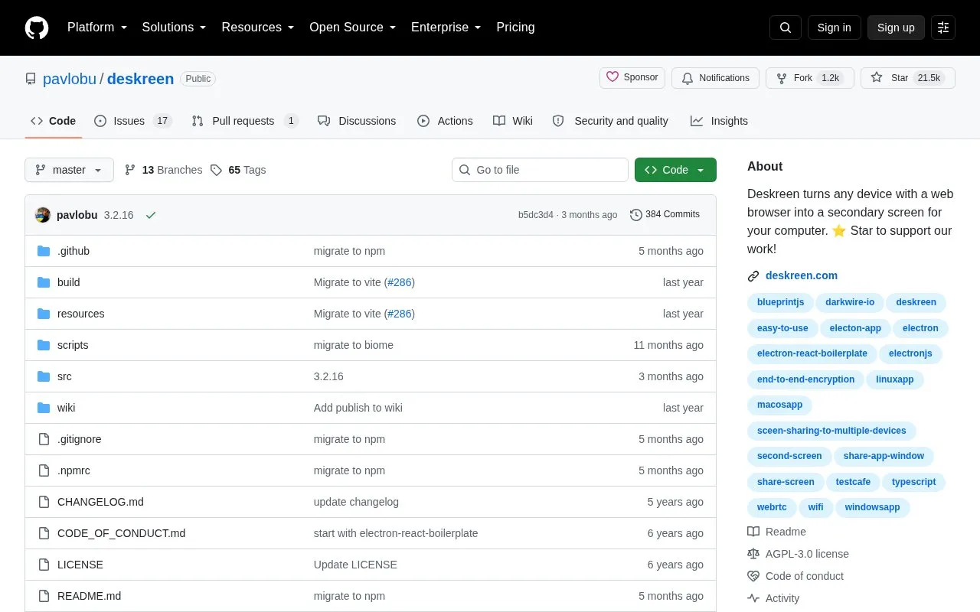
Task: Star the deskreen repository
Action: (908, 78)
